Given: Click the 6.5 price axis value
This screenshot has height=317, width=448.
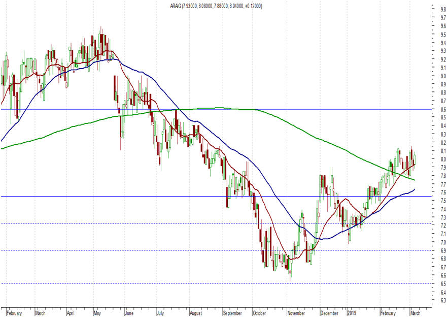Looking at the screenshot, I should click(x=443, y=284).
